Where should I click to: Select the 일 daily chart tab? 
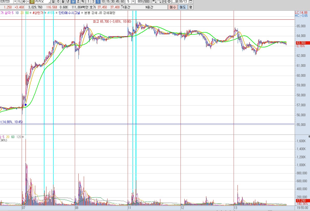[53, 2]
